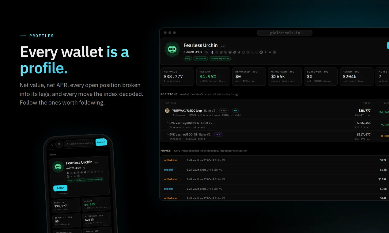
Task: Go back to Home on the phone
Action: tap(53, 155)
